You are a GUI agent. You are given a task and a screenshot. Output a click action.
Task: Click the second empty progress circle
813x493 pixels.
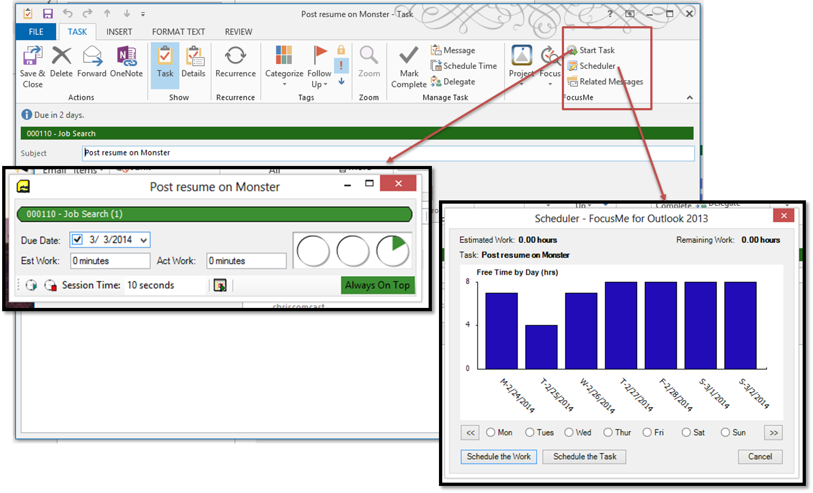pos(353,251)
